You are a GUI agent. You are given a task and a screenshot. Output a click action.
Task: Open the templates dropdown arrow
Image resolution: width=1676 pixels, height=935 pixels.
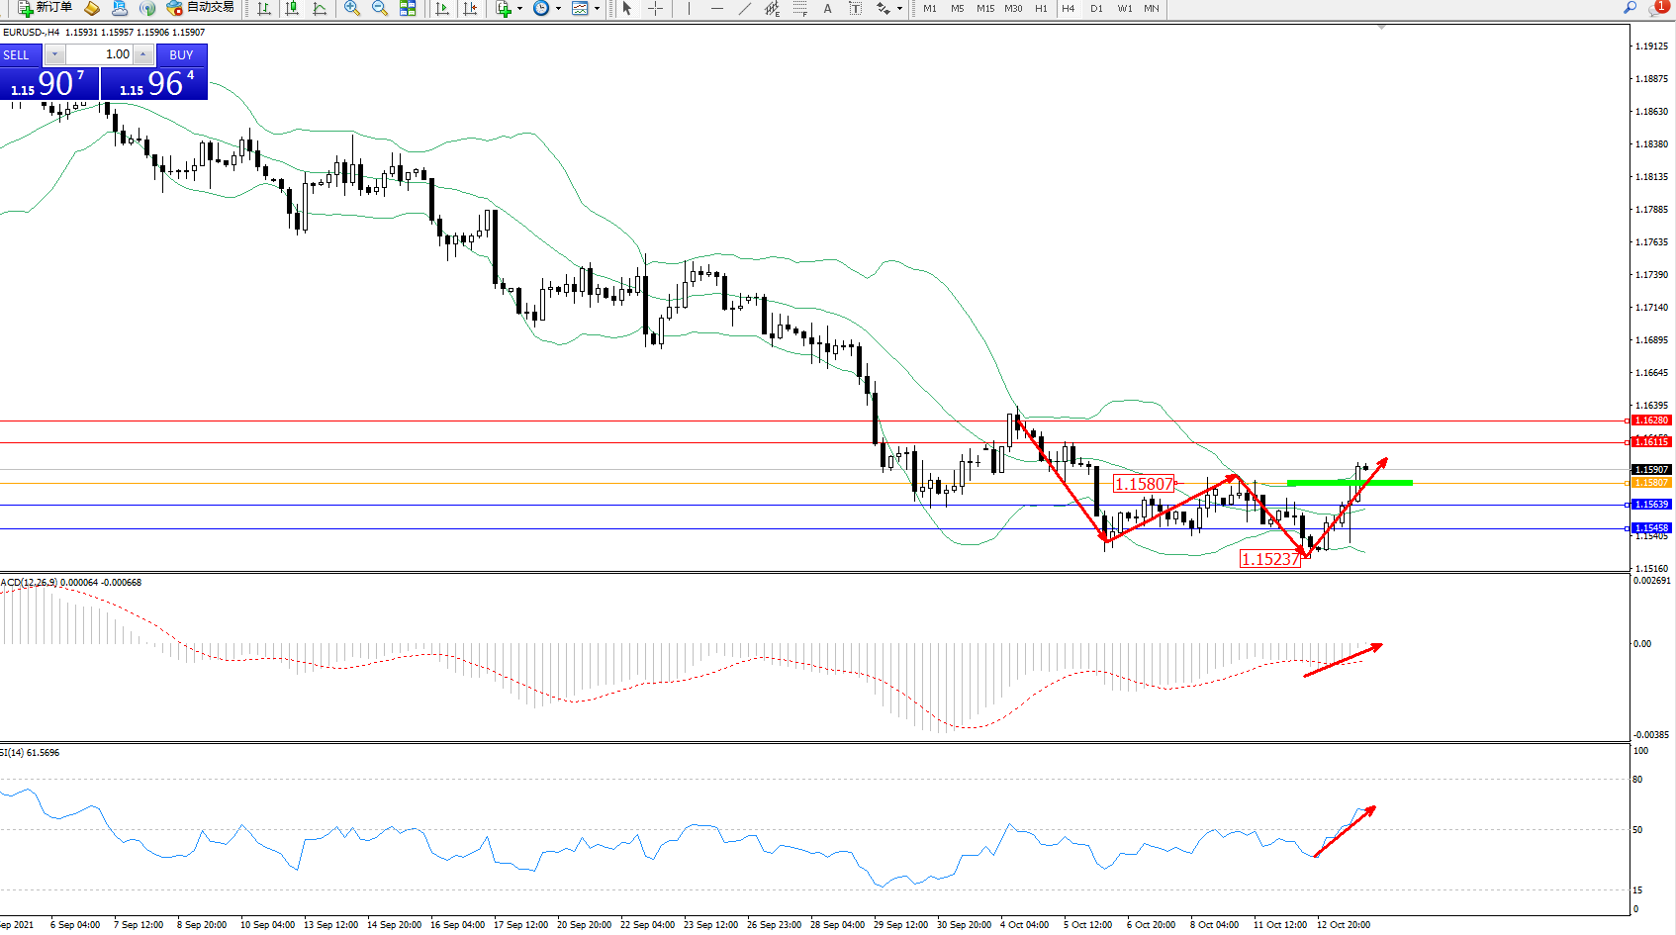pos(597,8)
